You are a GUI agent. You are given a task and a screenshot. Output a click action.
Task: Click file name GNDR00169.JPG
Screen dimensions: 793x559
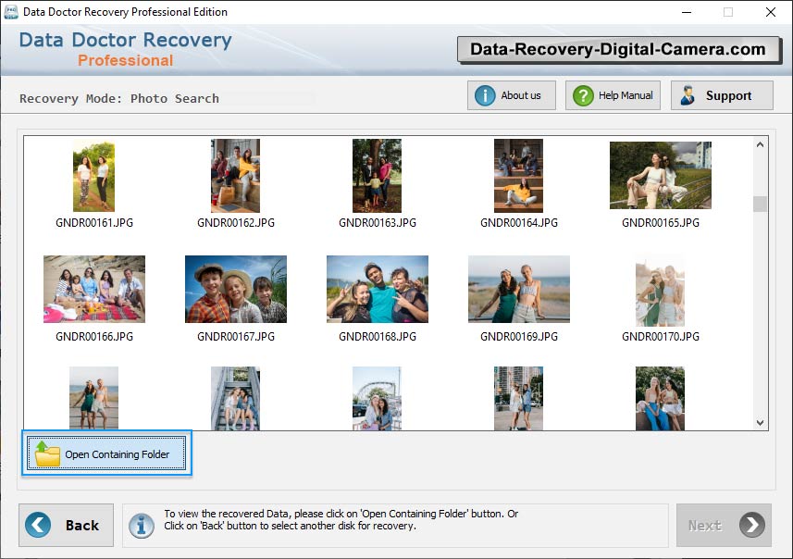coord(519,336)
